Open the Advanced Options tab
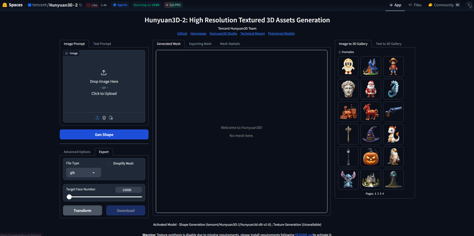This screenshot has height=236, width=474. coord(77,152)
